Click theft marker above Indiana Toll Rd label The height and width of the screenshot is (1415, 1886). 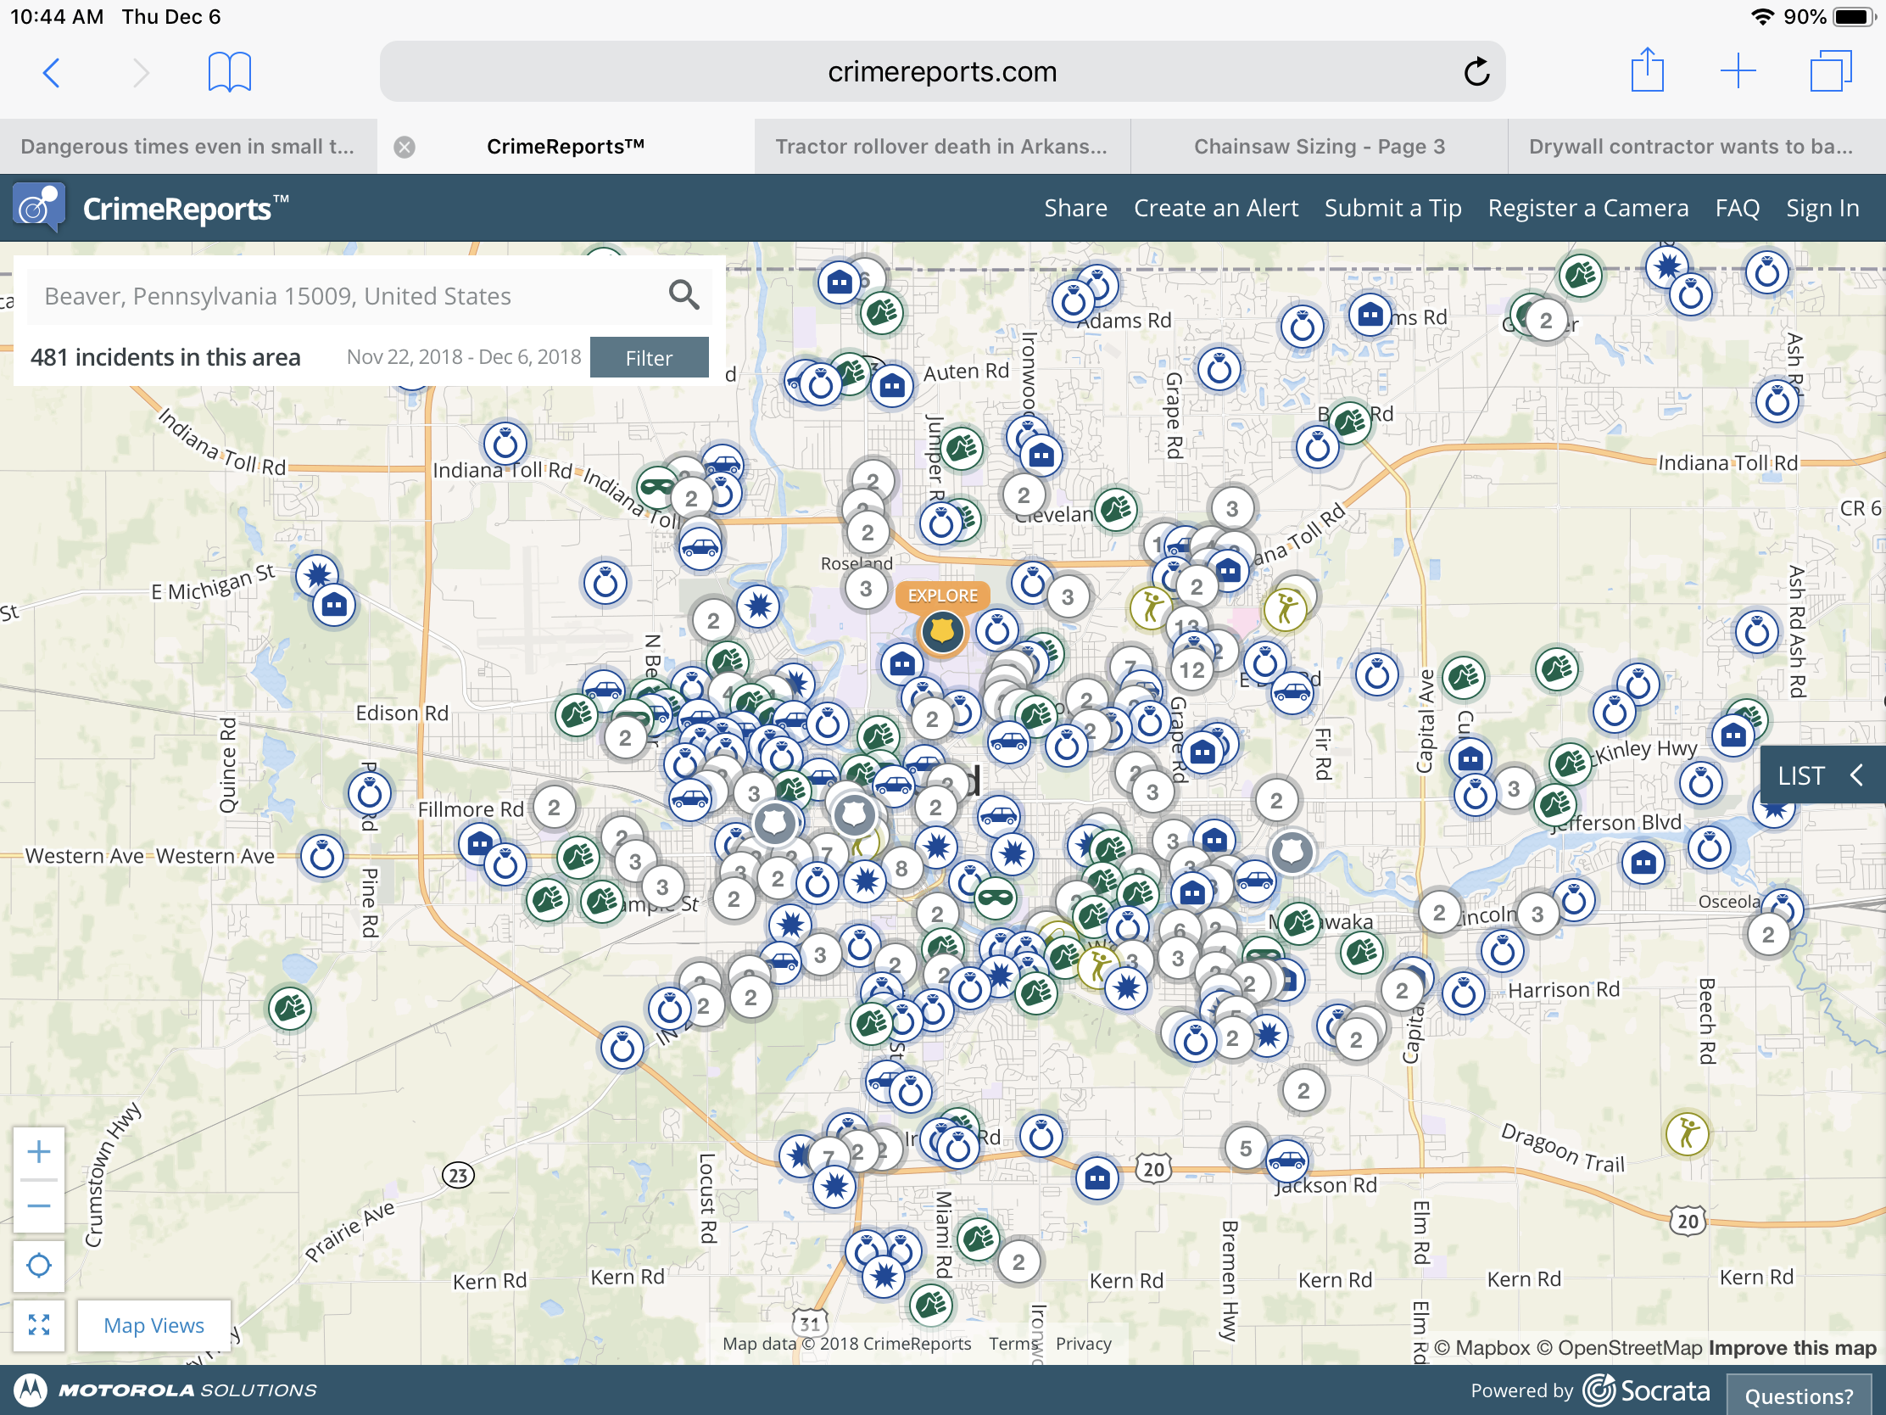tap(505, 444)
